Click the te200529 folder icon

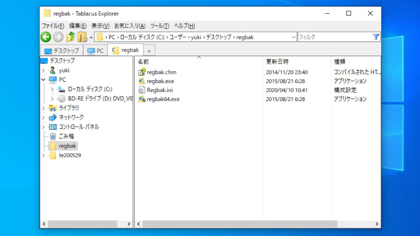coord(53,155)
